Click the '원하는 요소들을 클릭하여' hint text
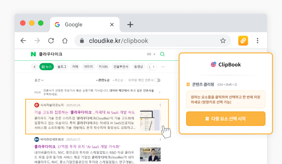Viewport: 282px width, 164px height. tap(226, 100)
